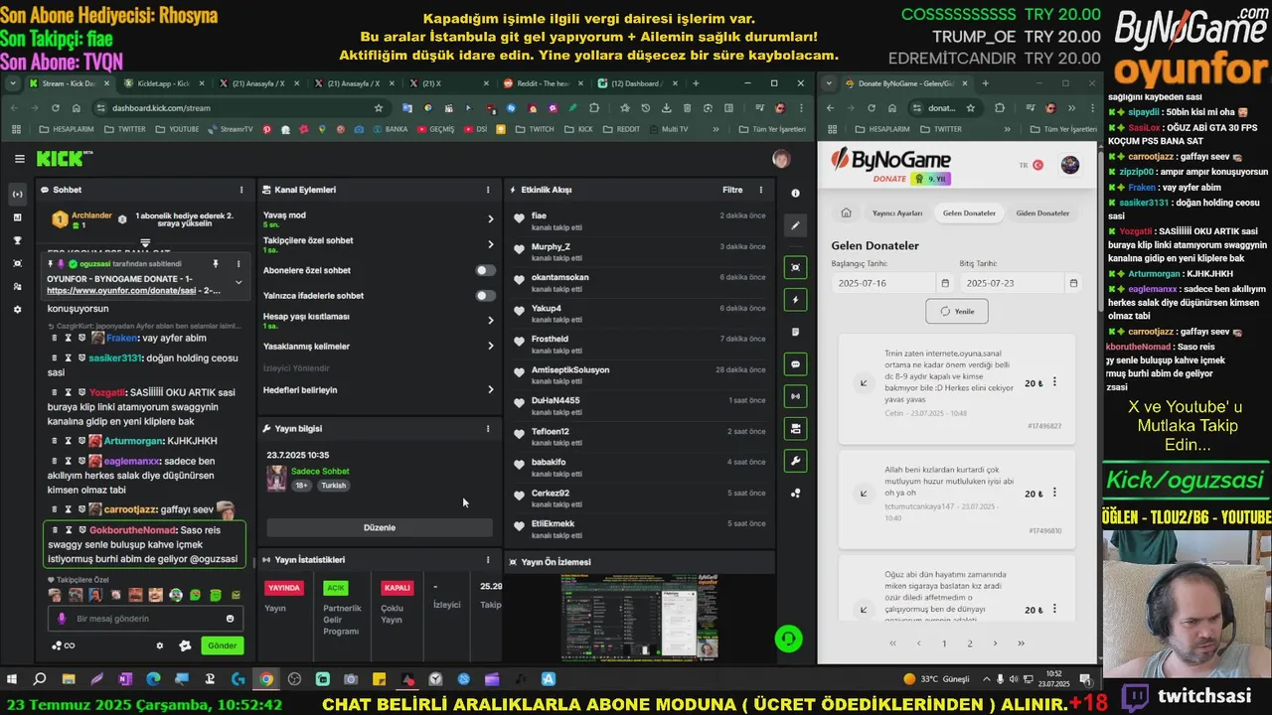Toggle the lightning activity widget icon
The image size is (1272, 715).
[x=795, y=299]
